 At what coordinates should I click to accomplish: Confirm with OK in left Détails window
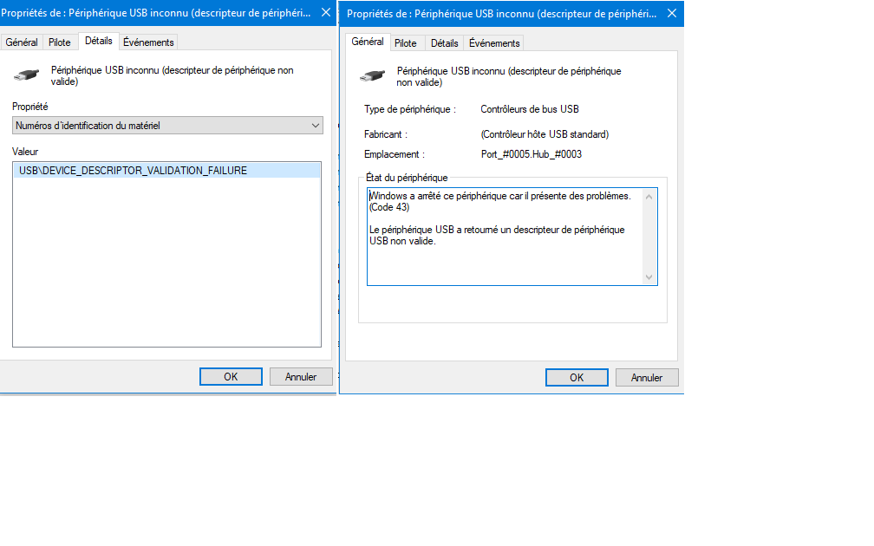click(x=231, y=377)
